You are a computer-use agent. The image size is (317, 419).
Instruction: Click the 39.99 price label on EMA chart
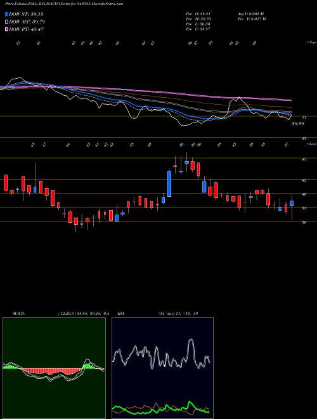tap(298, 124)
